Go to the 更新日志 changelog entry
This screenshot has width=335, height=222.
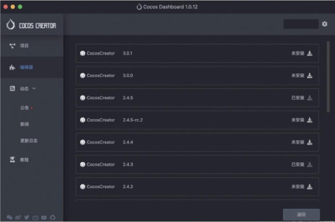pos(29,141)
